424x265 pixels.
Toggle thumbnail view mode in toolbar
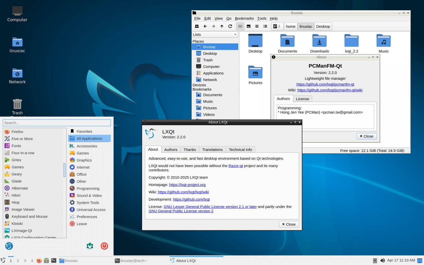(249, 26)
